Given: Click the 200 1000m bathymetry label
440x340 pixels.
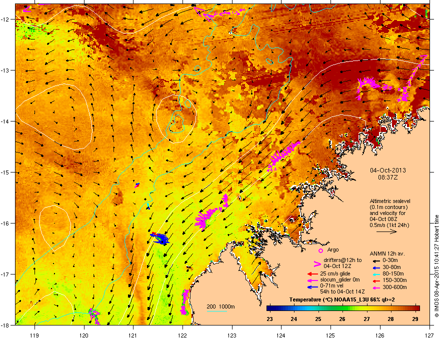Looking at the screenshot, I should (x=221, y=306).
